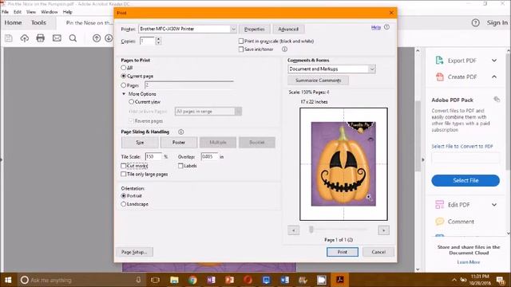Click the info icon next to Save ink/toner

click(x=284, y=49)
